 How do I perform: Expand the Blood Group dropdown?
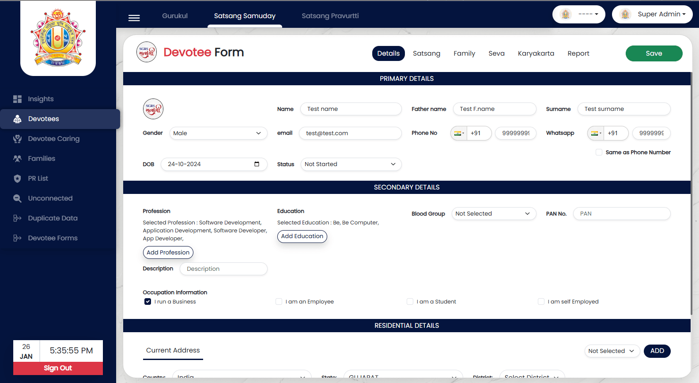(493, 214)
